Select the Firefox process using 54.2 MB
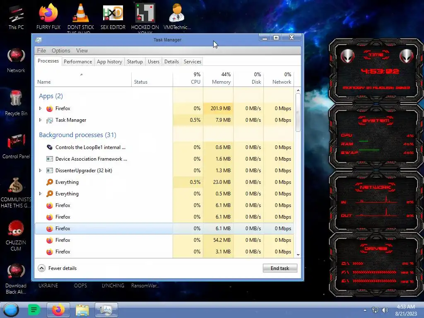424x318 pixels. click(x=164, y=240)
